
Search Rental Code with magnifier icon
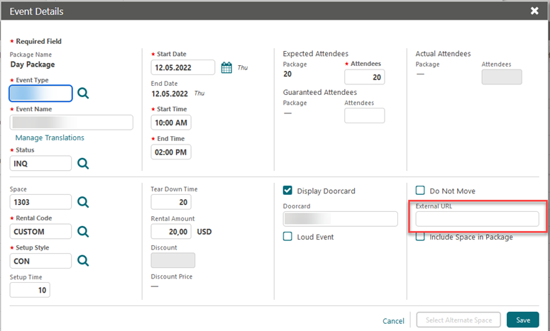(x=83, y=232)
